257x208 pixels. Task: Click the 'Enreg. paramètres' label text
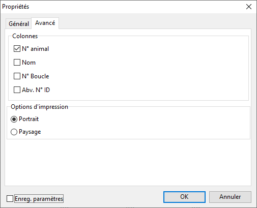39,199
